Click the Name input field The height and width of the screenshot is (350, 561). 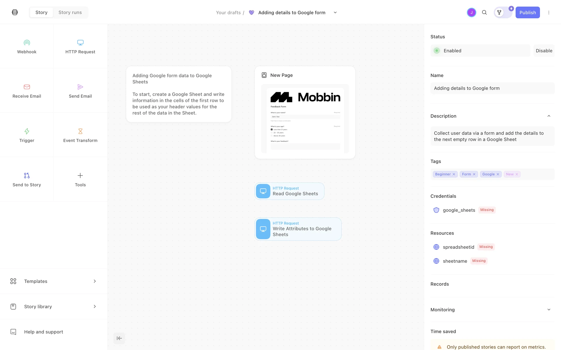pos(492,88)
